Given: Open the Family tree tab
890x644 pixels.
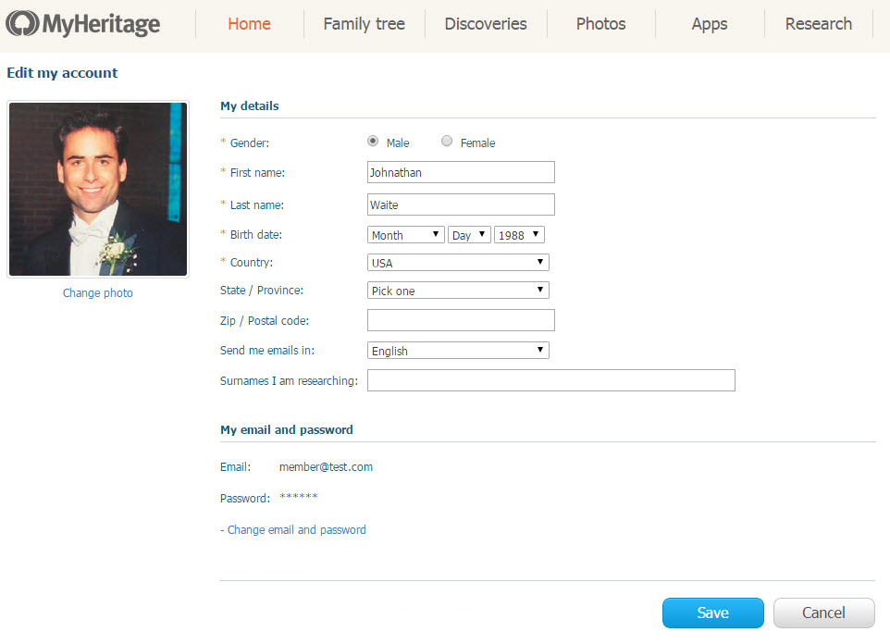Looking at the screenshot, I should [x=364, y=24].
